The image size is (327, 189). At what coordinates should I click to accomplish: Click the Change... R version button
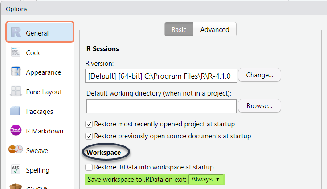click(x=259, y=76)
